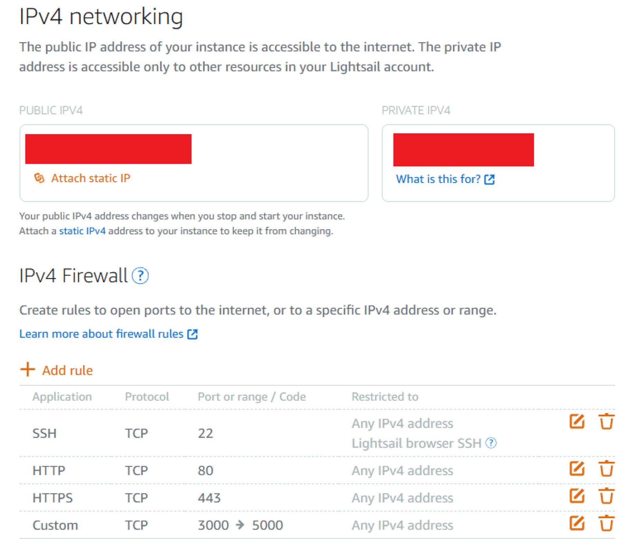
Task: Delete the HTTP port 80 rule
Action: point(606,469)
